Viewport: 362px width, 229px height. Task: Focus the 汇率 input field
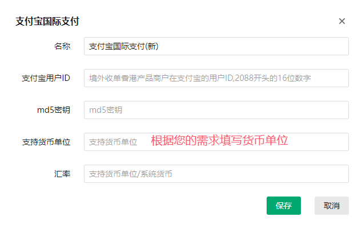click(216, 174)
